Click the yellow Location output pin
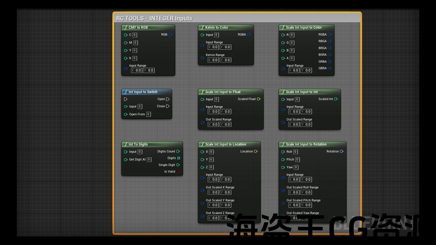The height and width of the screenshot is (245, 436). tap(256, 151)
